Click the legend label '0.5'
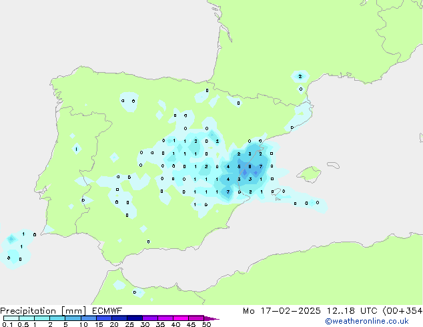423x327 pixels. 23,324
